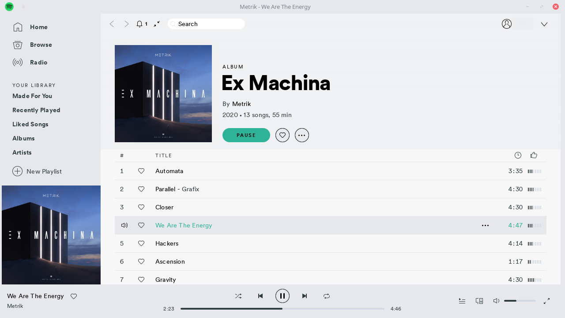Screen dimensions: 565x318
Task: Like We Are The Energy in tracklist
Action: tap(141, 225)
